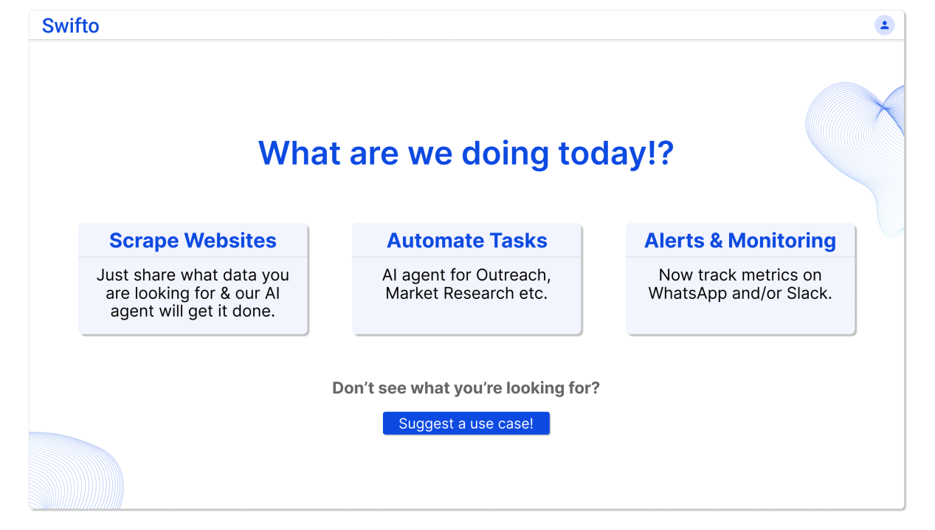Start metric alerts setup via its card
The height and width of the screenshot is (530, 935).
(x=740, y=279)
